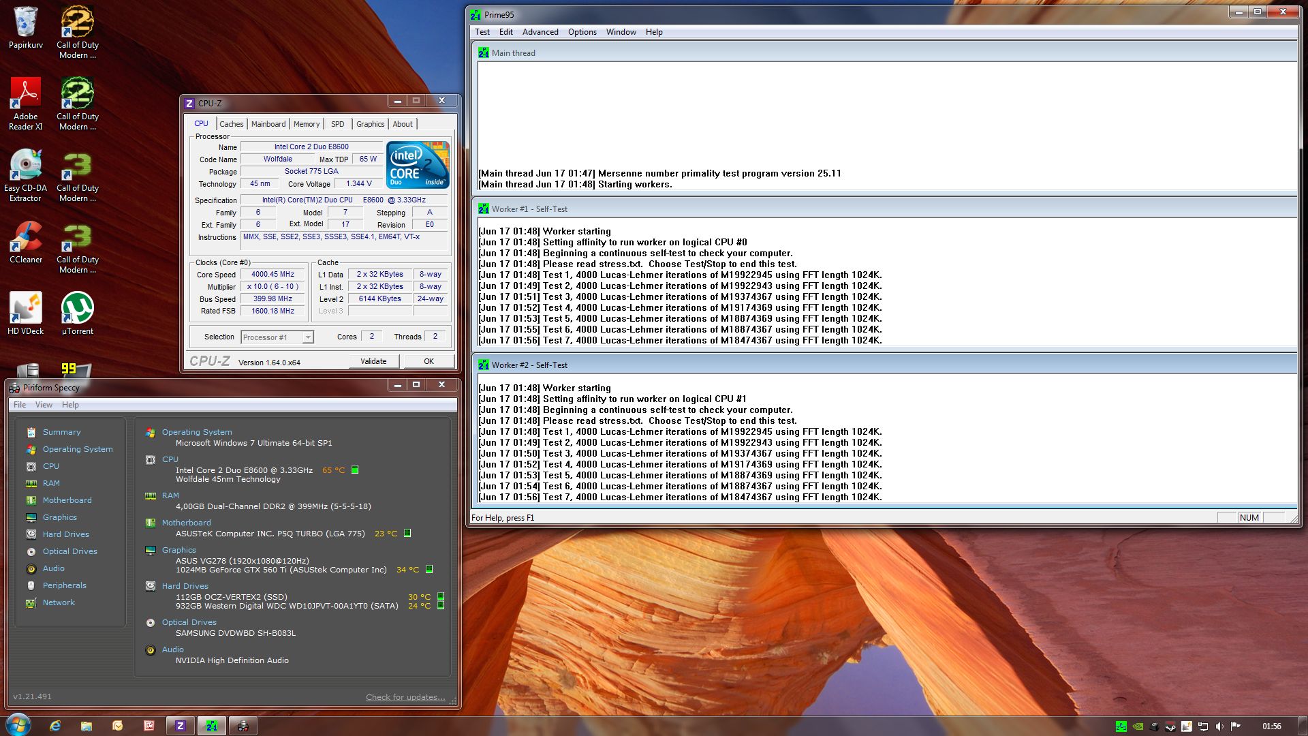Select Motherboard in the Speccy sidebar

(67, 500)
